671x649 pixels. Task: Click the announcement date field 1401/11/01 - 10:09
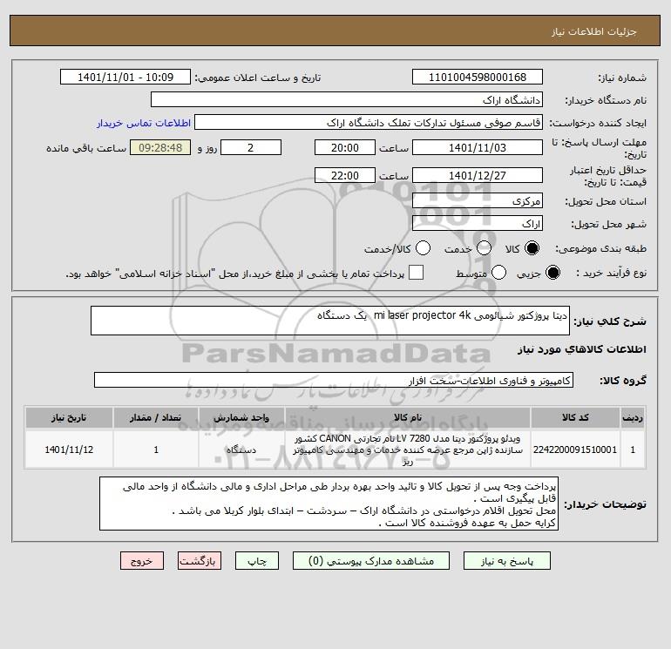click(x=125, y=77)
